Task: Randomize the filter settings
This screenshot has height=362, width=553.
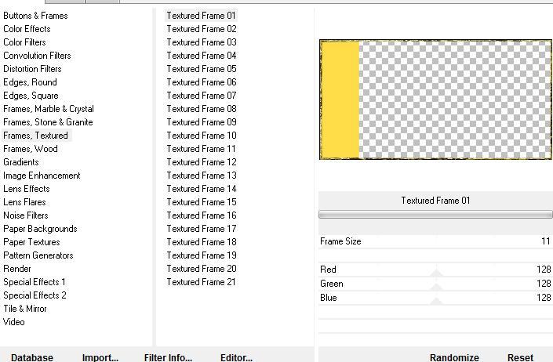Action: (x=454, y=357)
